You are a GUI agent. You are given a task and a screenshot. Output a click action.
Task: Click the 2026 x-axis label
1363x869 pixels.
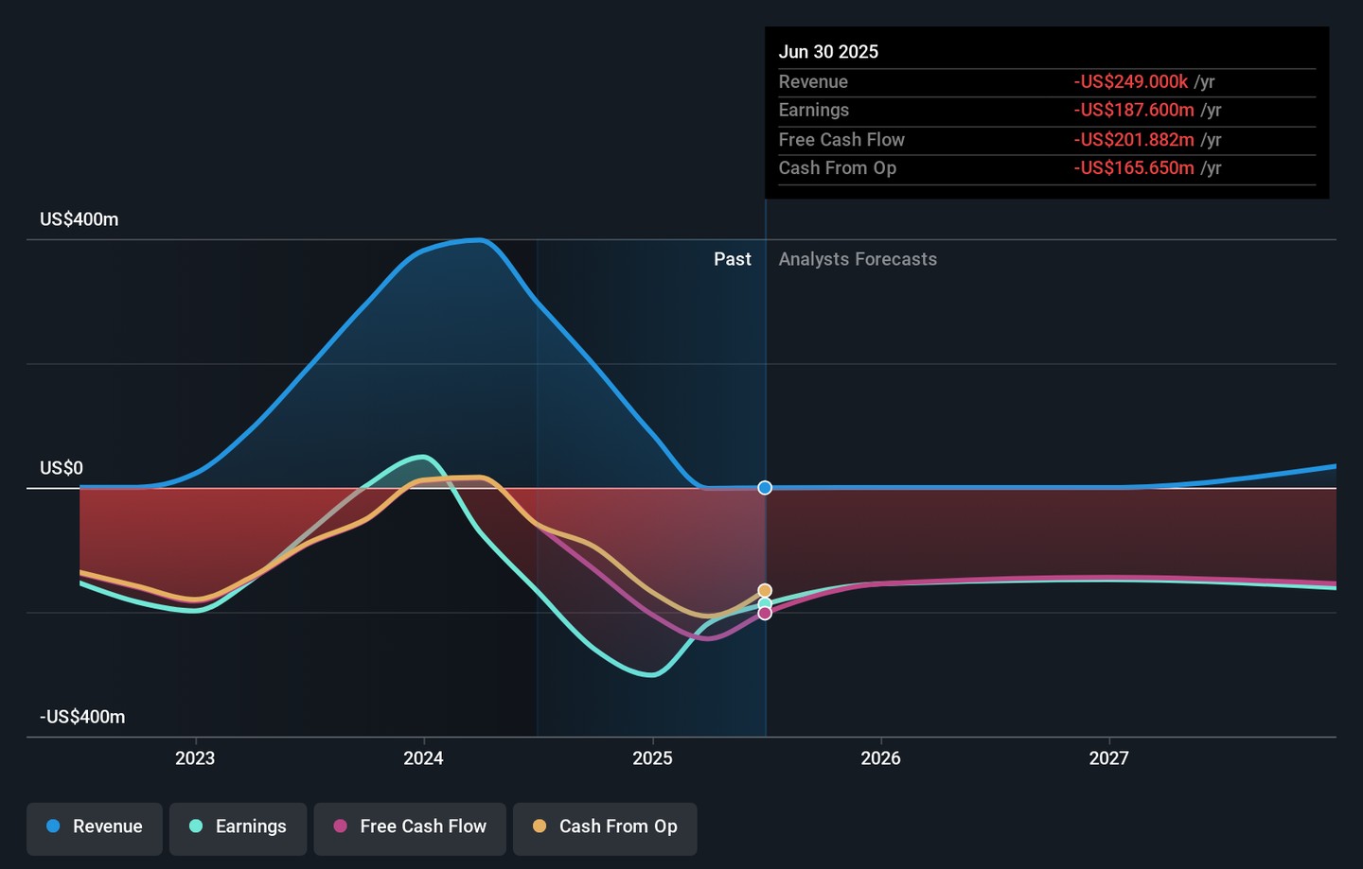click(x=880, y=758)
